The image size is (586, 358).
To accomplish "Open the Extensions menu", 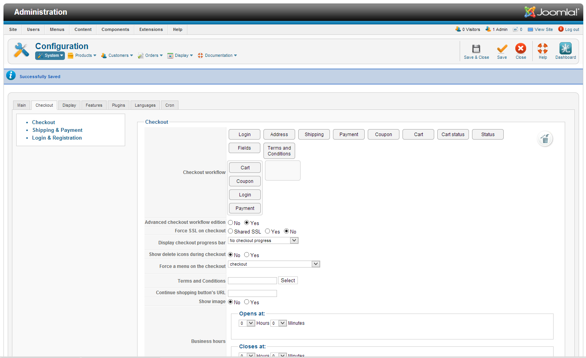I will [x=151, y=29].
